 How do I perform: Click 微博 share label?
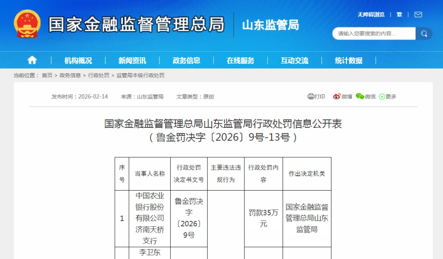pyautogui.click(x=347, y=96)
